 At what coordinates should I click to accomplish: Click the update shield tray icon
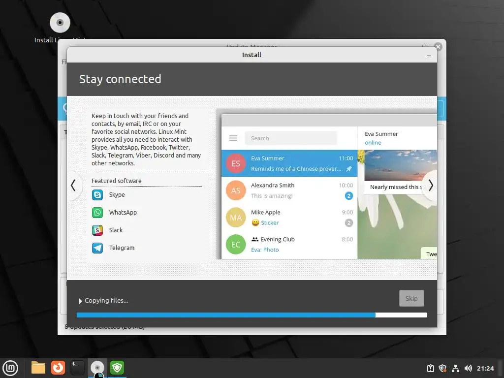point(442,368)
